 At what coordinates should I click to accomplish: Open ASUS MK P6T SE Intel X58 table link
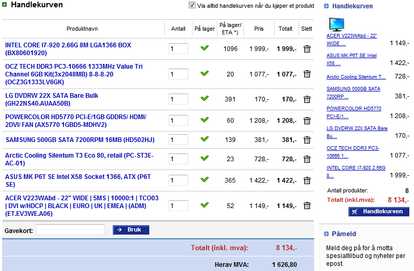[x=78, y=180]
